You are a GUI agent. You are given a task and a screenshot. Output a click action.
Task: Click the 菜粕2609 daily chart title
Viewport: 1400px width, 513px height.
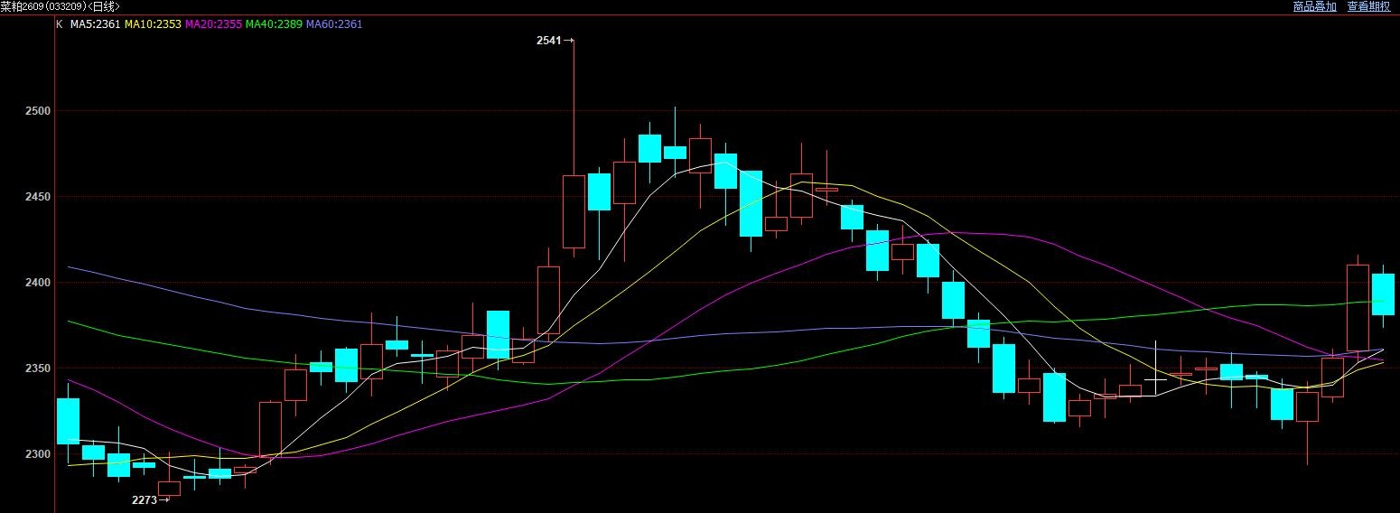[60, 6]
